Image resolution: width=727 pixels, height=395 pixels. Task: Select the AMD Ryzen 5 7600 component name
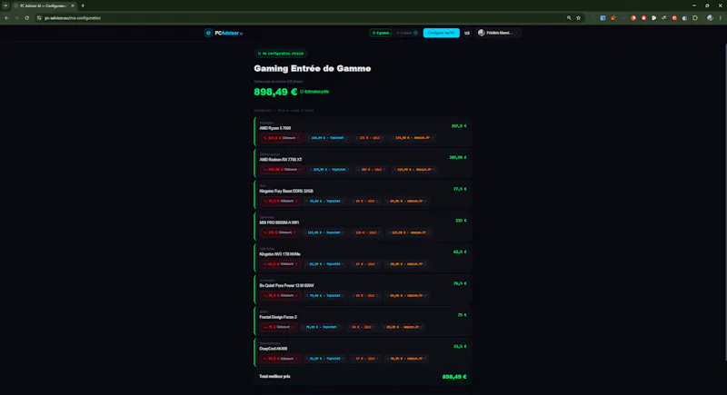275,128
